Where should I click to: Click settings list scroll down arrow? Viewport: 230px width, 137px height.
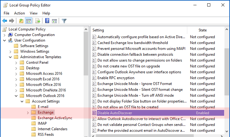click(227, 131)
